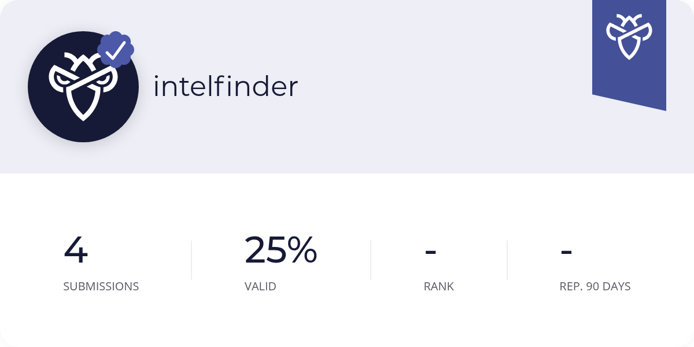The width and height of the screenshot is (694, 347).
Task: Select the 25% valid value
Action: click(281, 250)
